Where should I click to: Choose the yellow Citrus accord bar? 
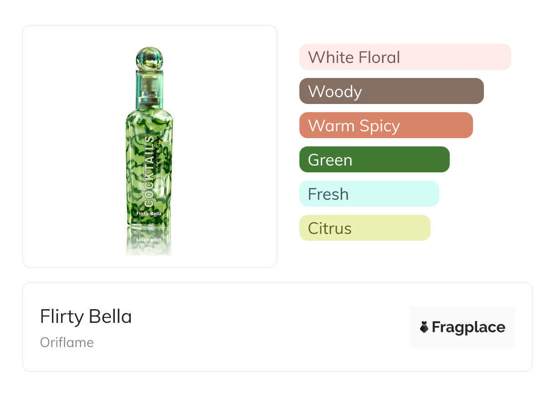pos(365,228)
